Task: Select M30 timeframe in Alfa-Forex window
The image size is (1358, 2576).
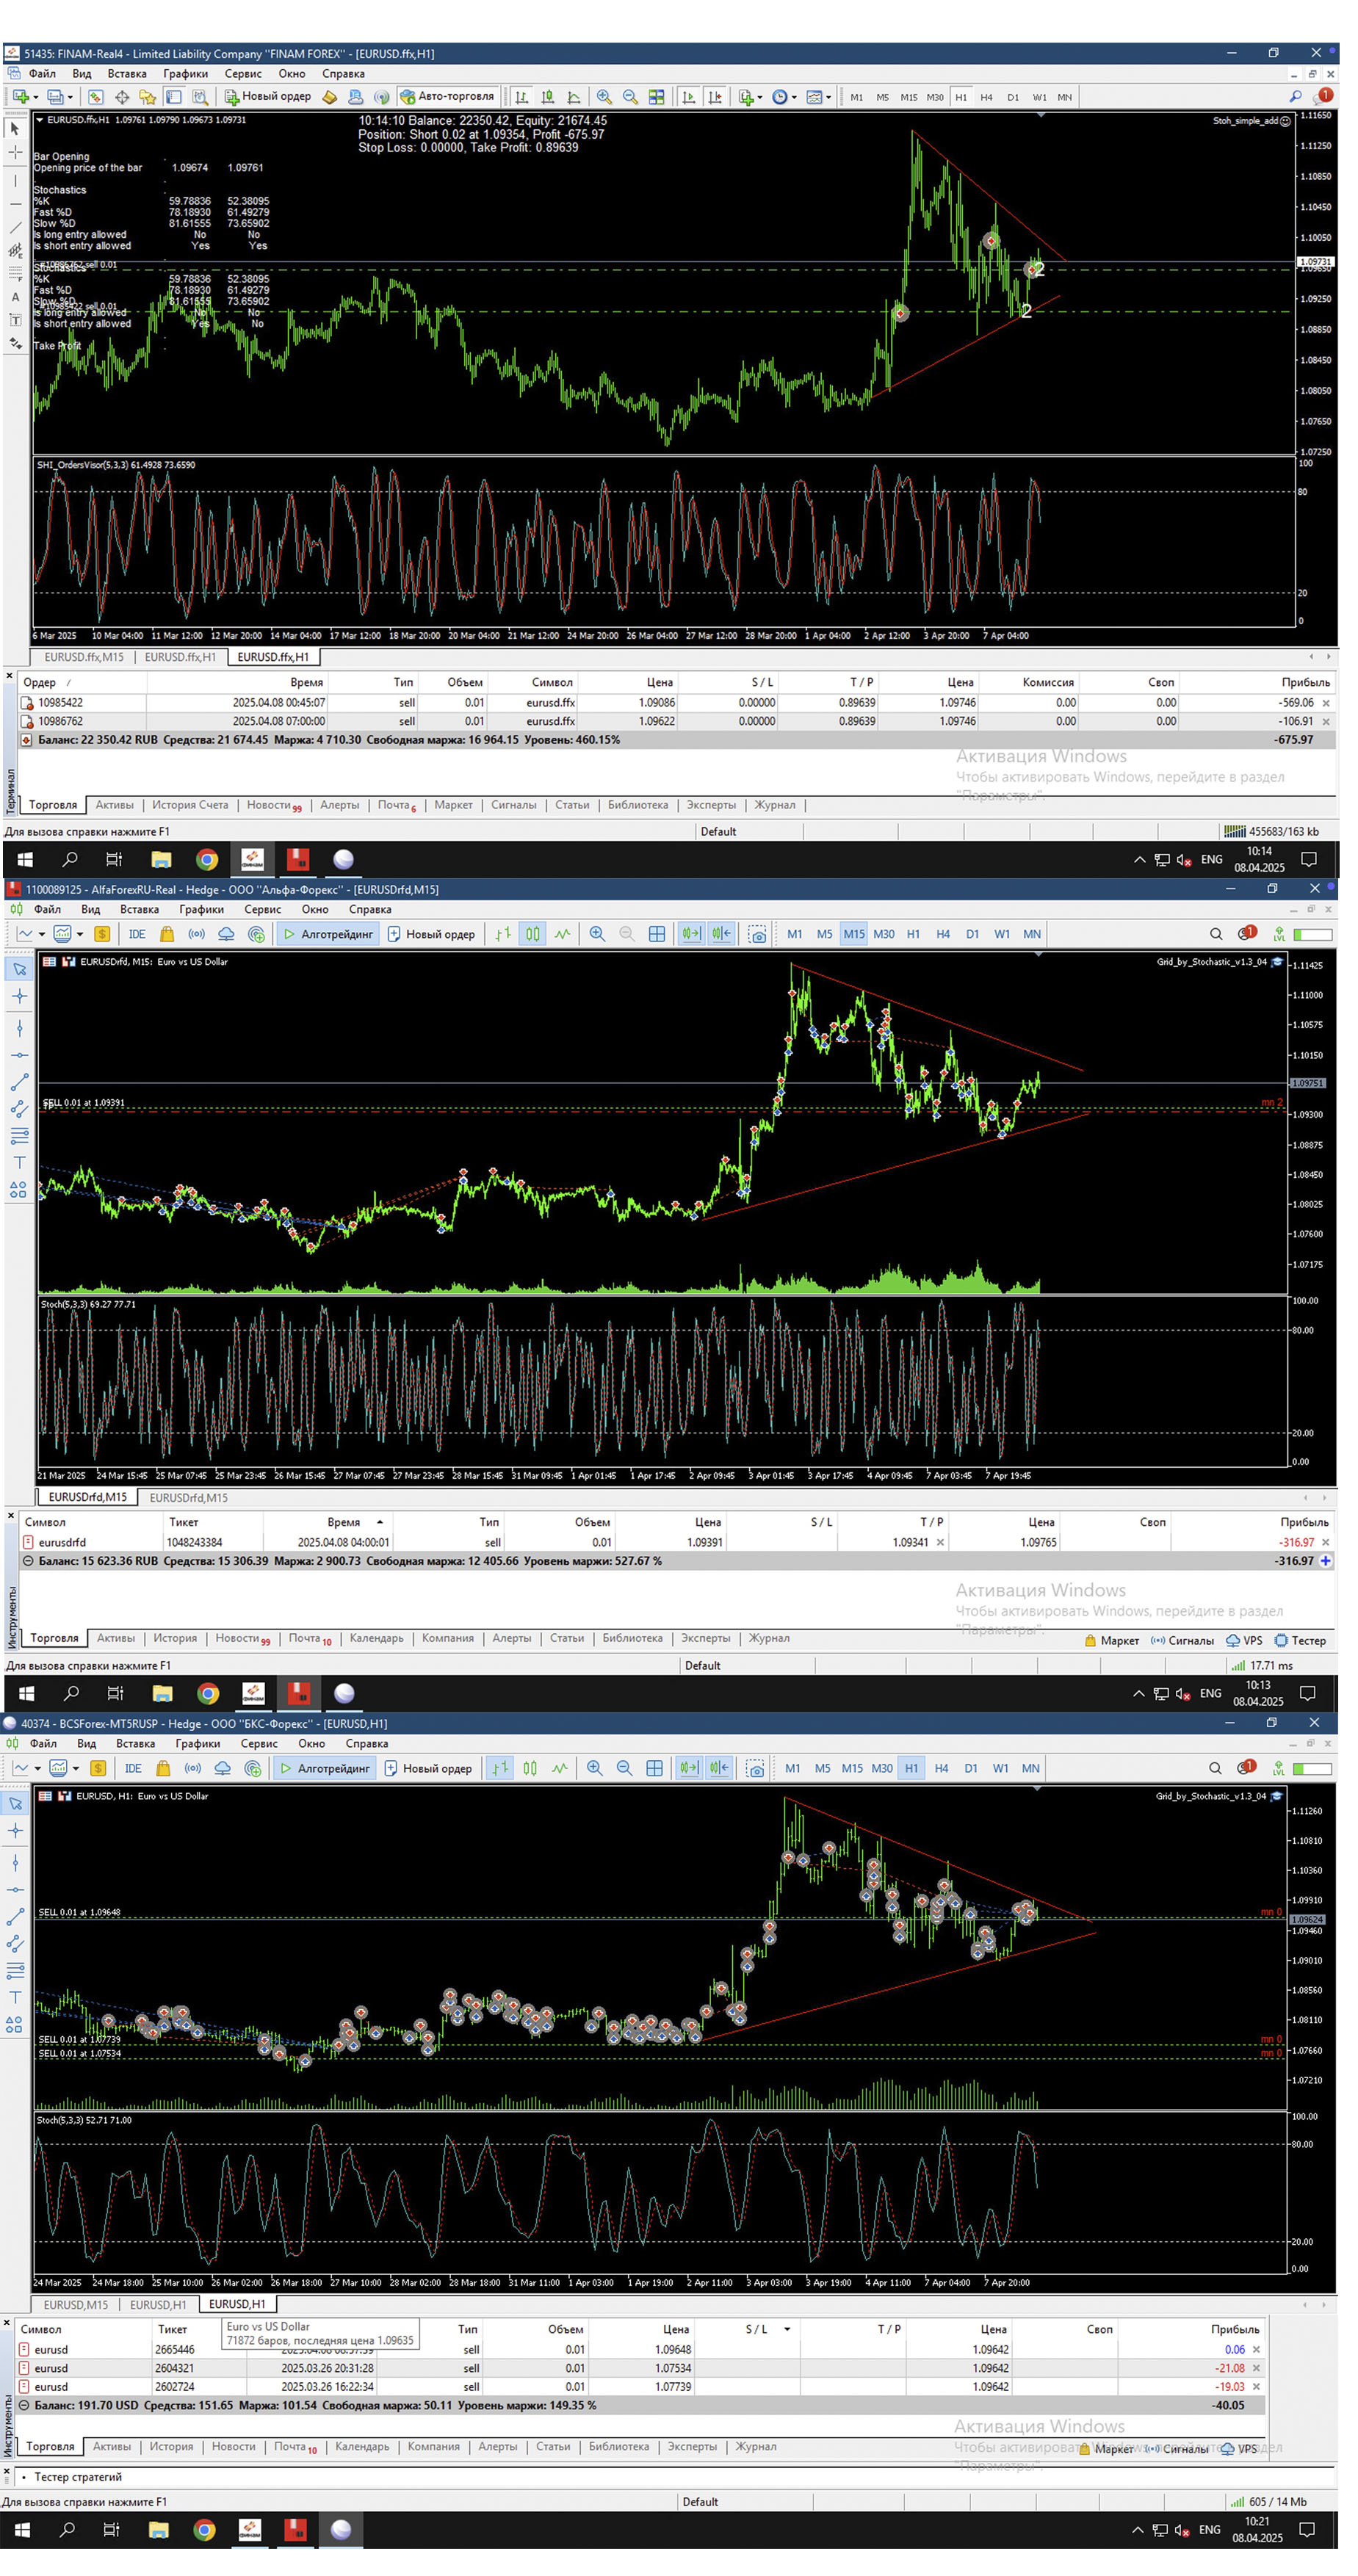Action: [x=884, y=935]
